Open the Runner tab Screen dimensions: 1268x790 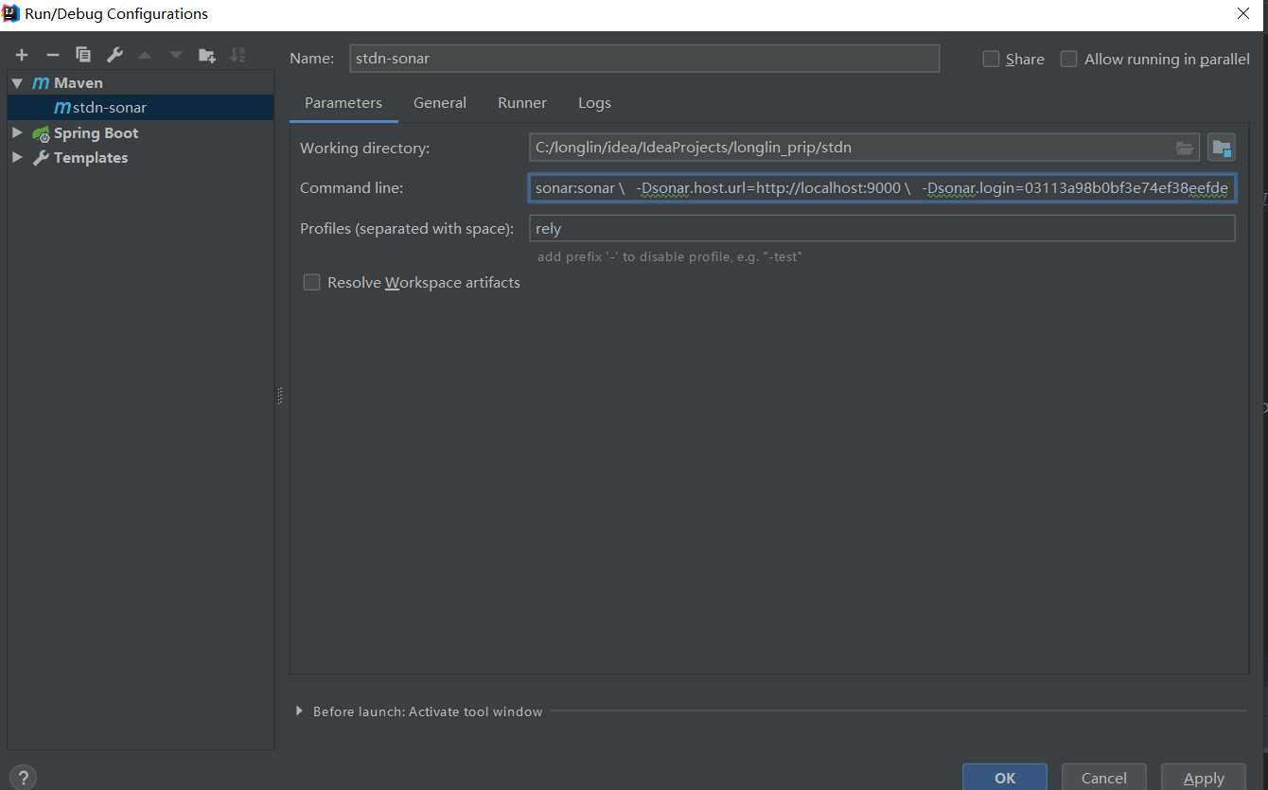click(x=522, y=102)
